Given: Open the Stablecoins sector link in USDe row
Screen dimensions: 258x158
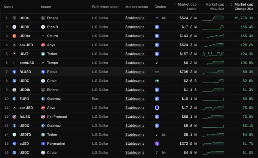Looking at the screenshot, I should 135,18.
